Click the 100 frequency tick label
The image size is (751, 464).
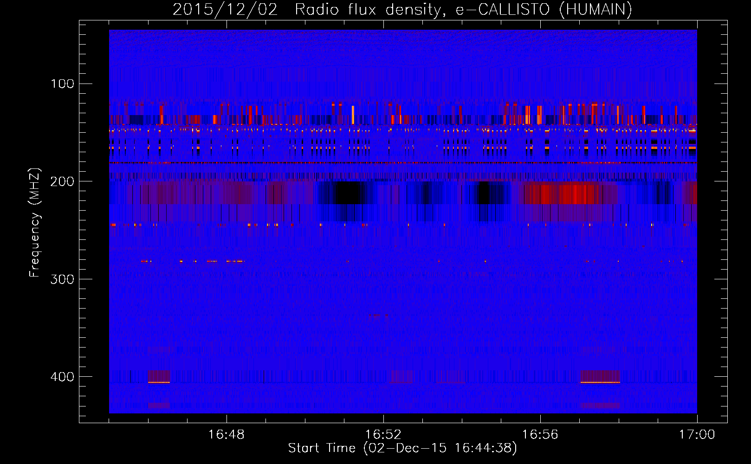click(63, 84)
